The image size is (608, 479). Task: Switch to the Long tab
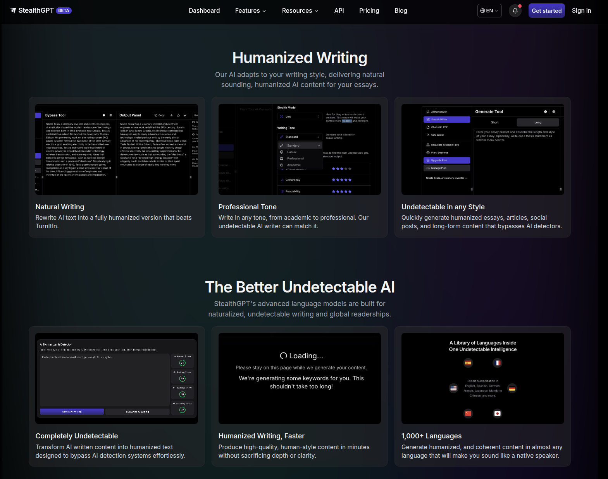pyautogui.click(x=538, y=123)
